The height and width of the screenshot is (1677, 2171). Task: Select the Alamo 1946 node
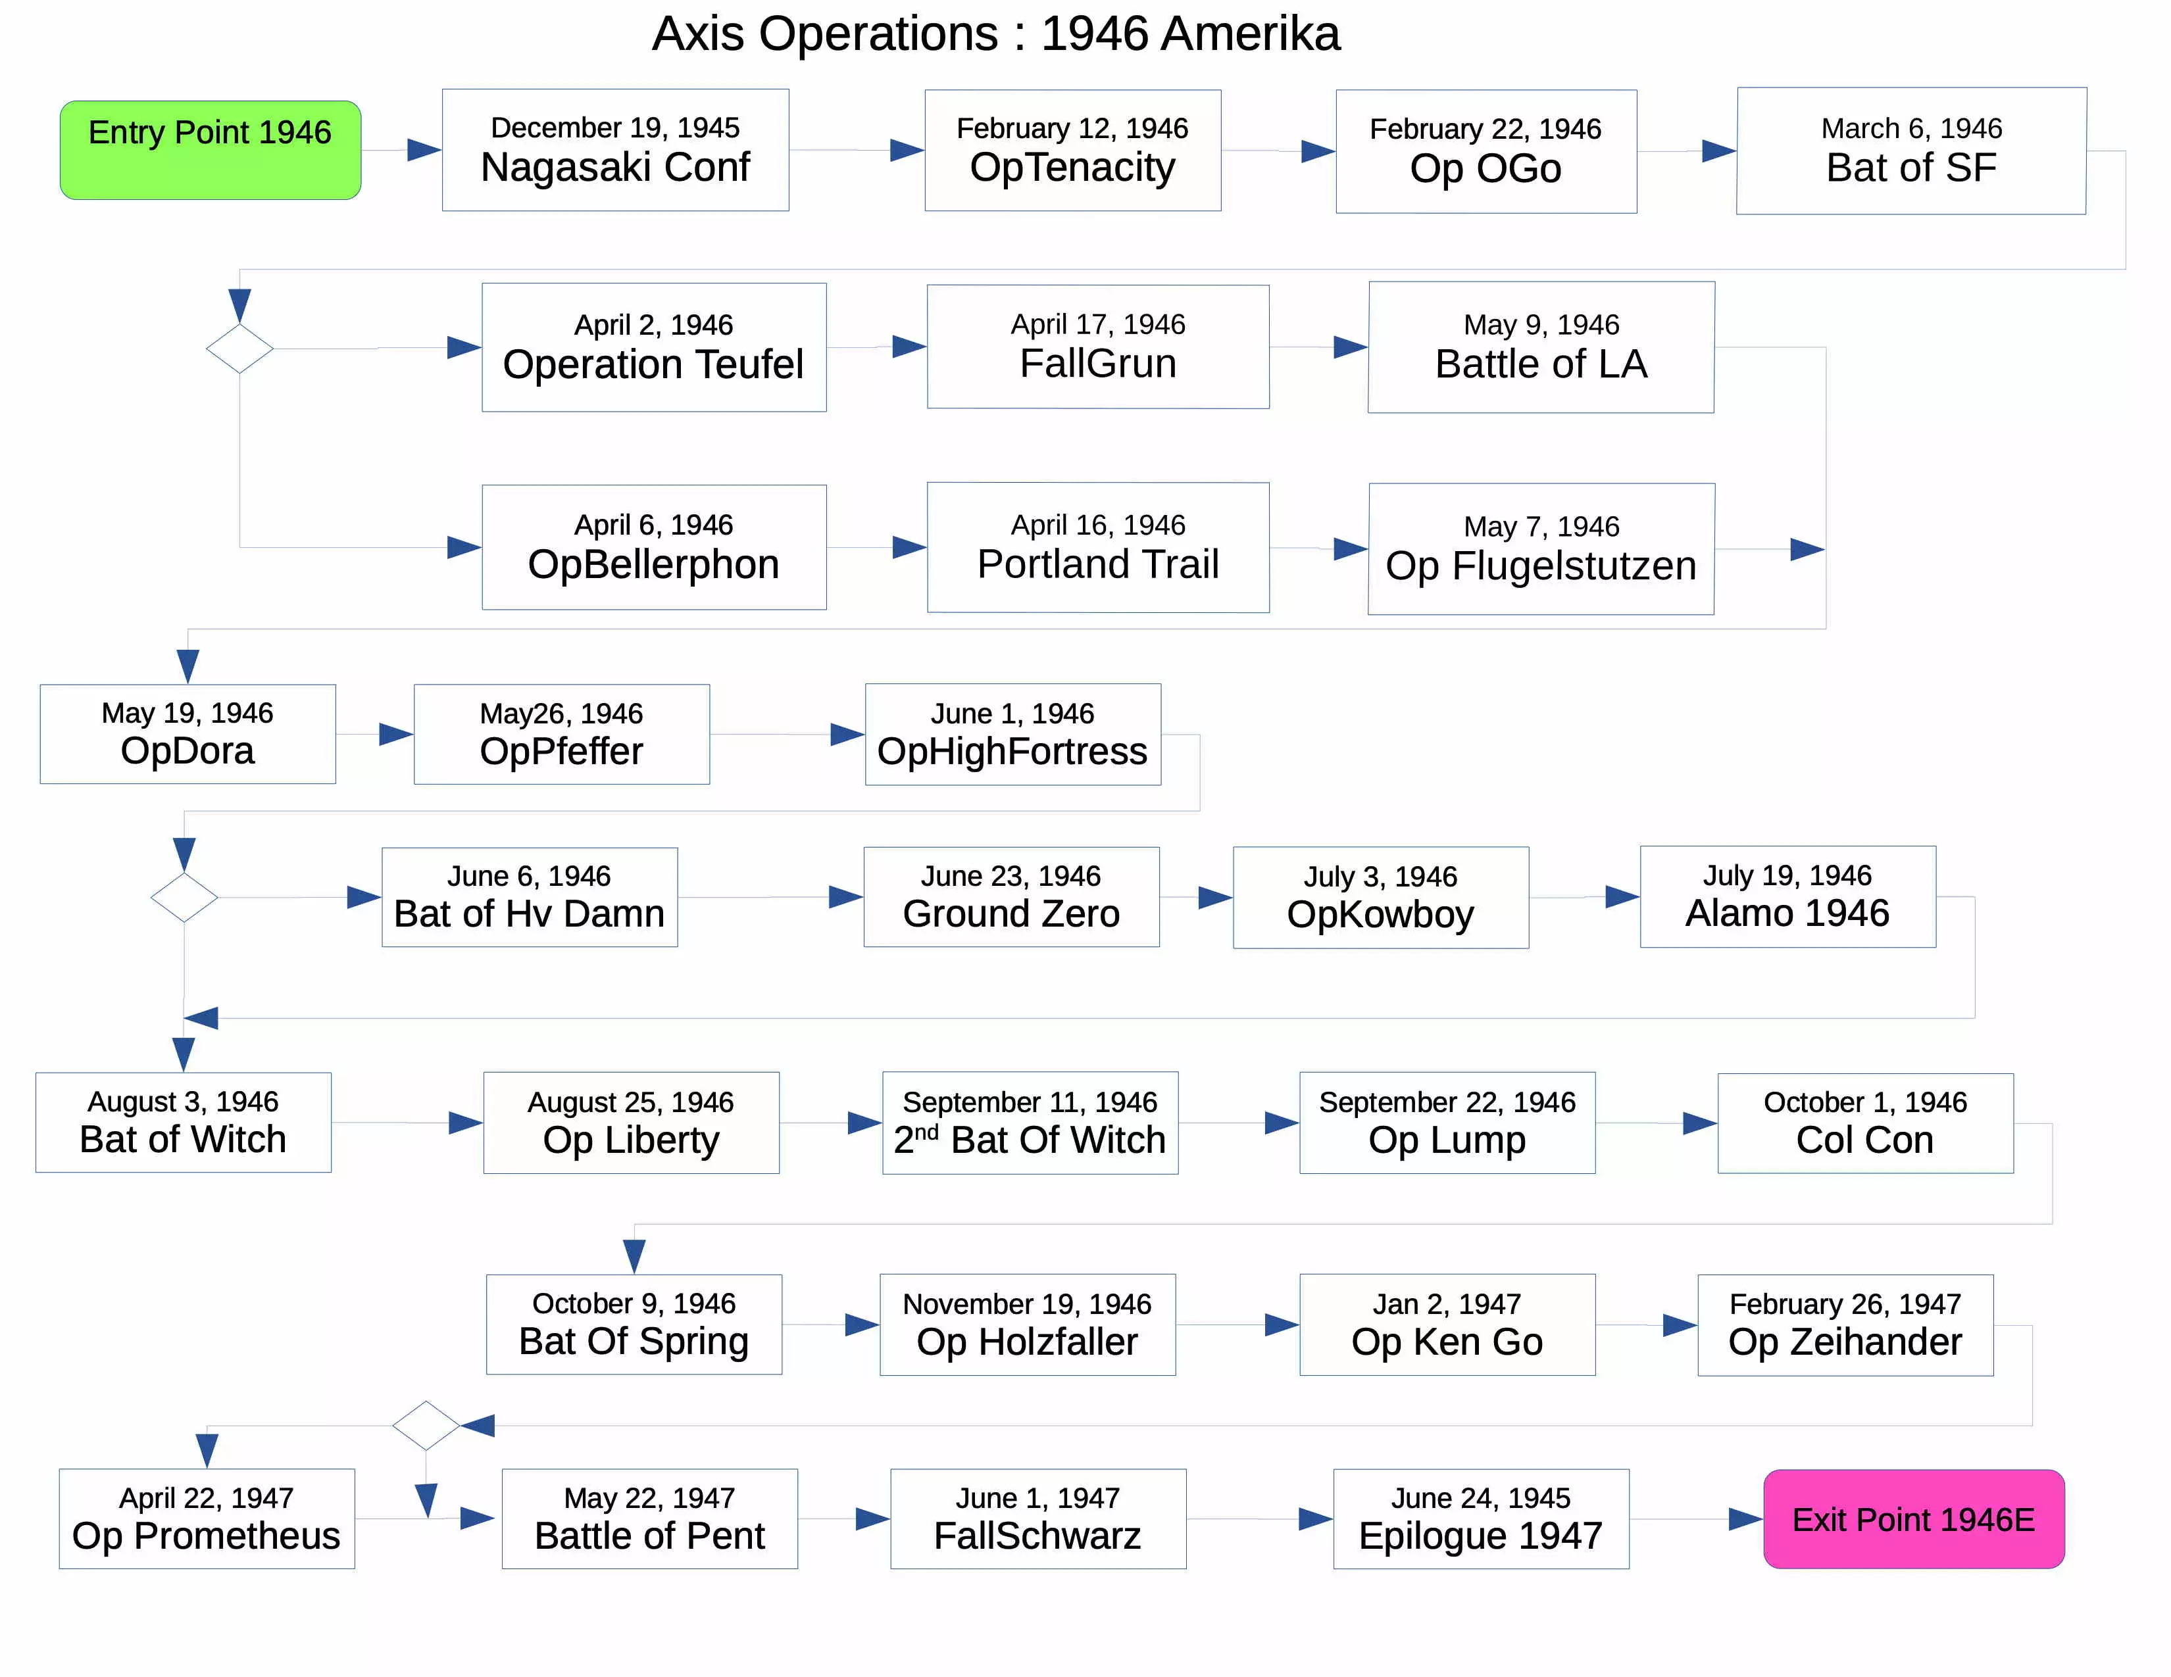click(1787, 897)
